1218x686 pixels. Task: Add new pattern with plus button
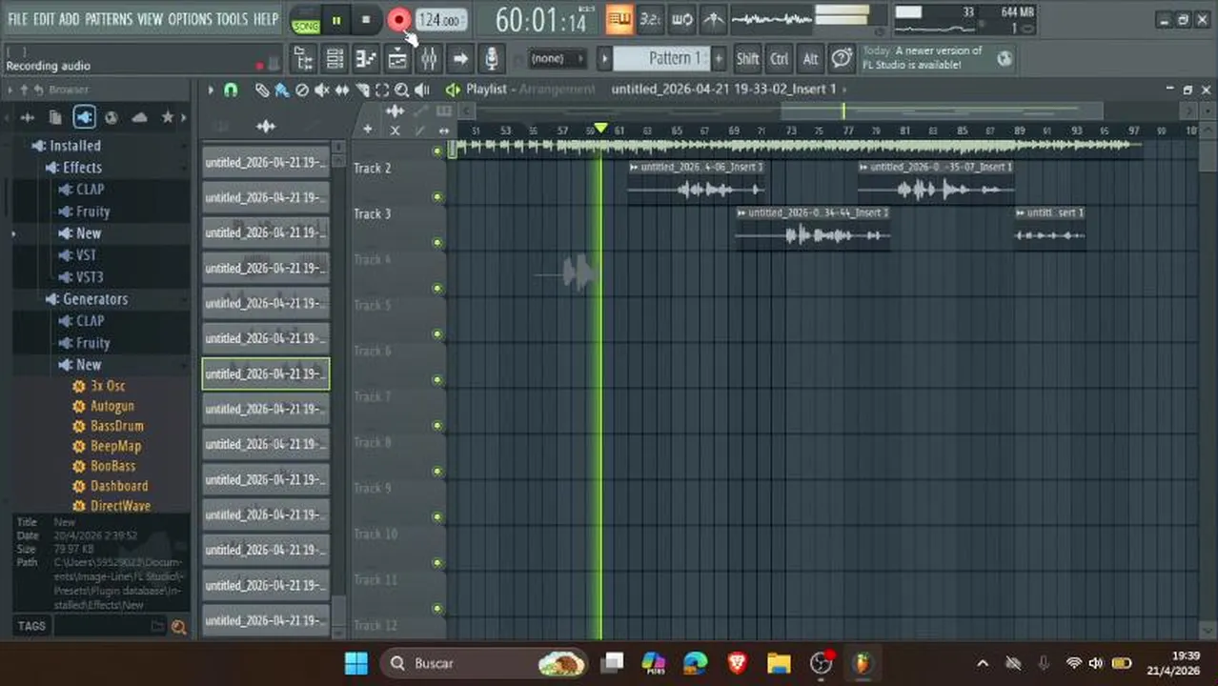click(x=719, y=59)
